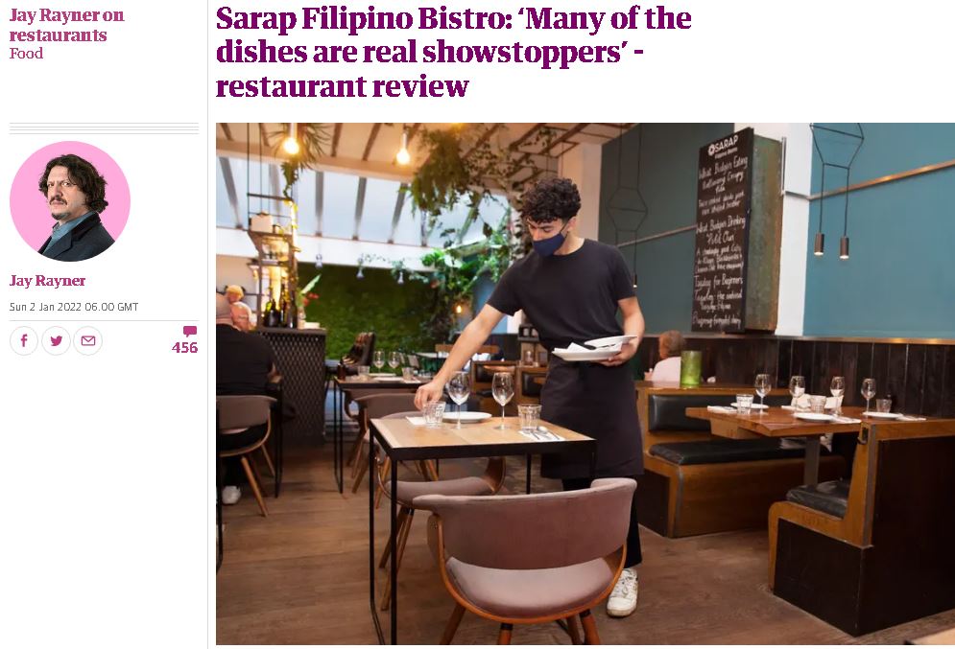Open the 'Jay Rayner on restaurants' series link
Image resolution: width=955 pixels, height=649 pixels.
click(66, 25)
